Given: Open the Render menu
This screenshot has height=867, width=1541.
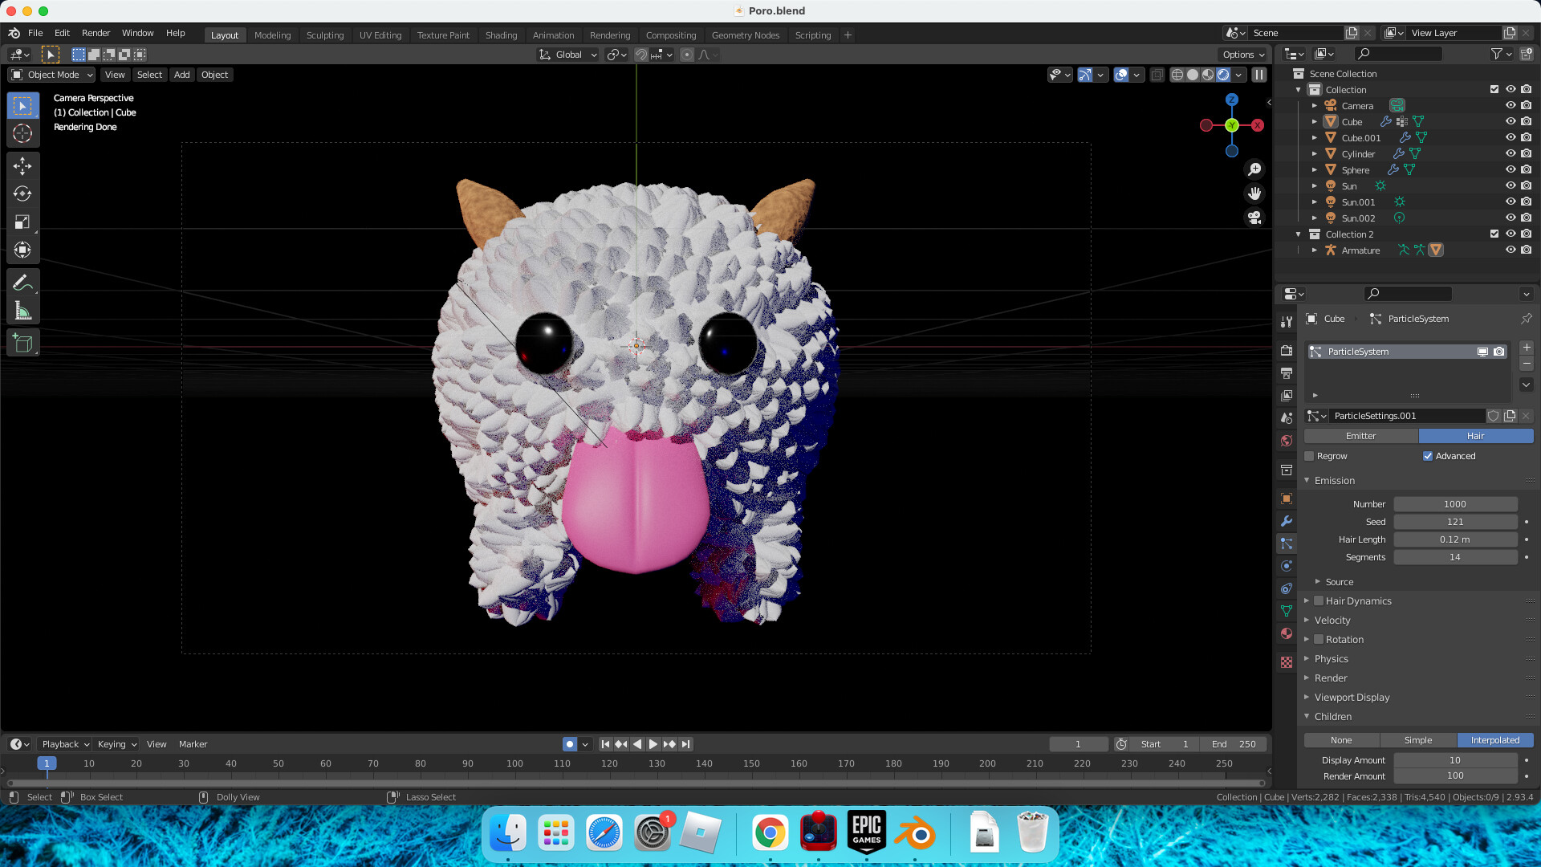Looking at the screenshot, I should (96, 33).
